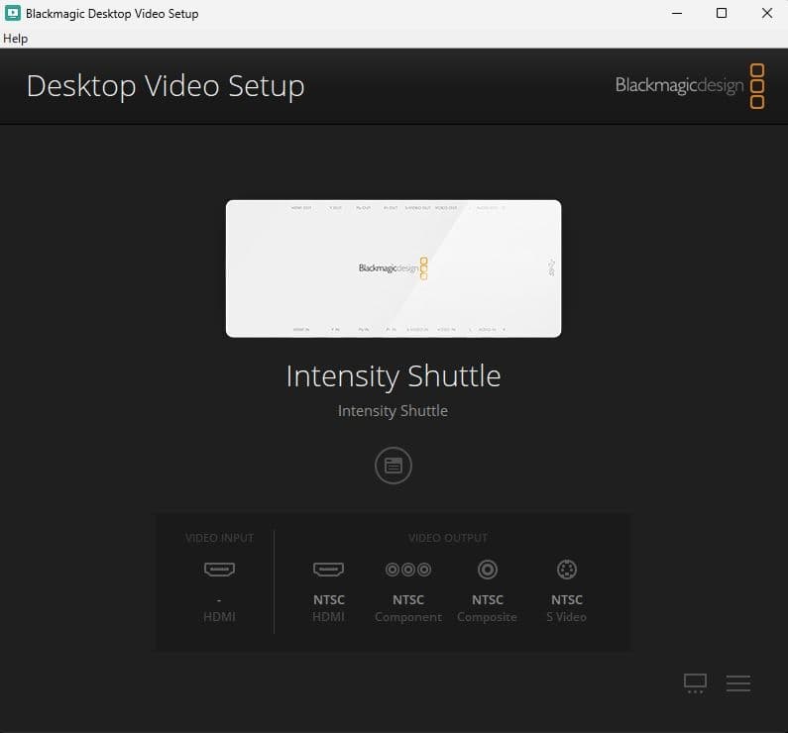Open Intensity Shuttle settings via round icon
Viewport: 788px width, 733px height.
(x=393, y=466)
